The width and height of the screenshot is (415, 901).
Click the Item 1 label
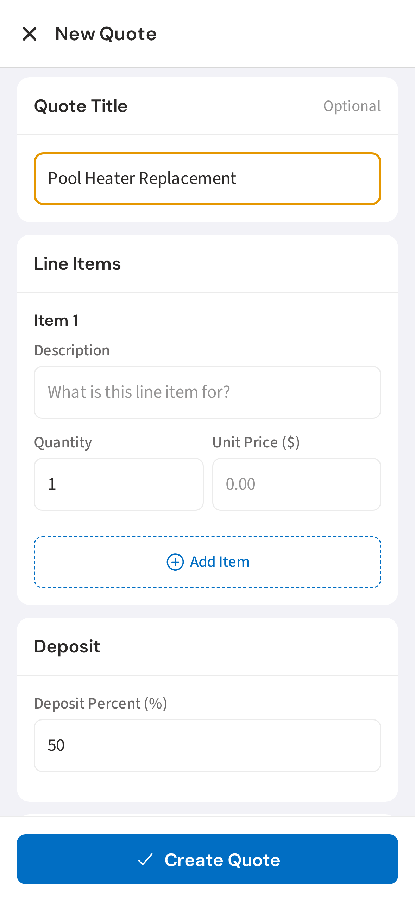click(56, 320)
